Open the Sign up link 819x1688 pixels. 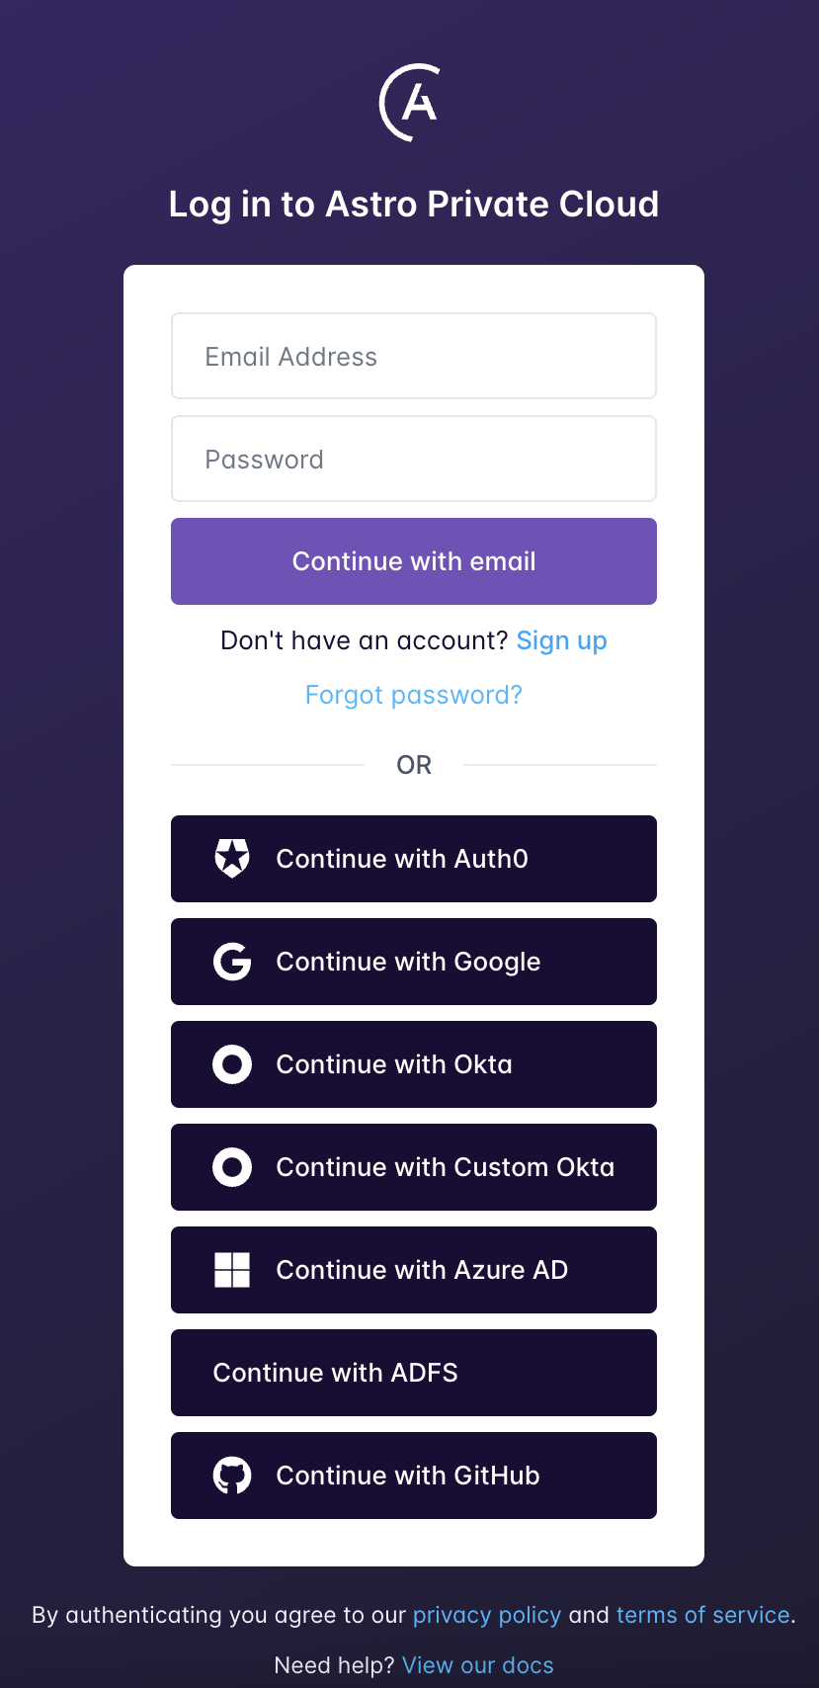tap(561, 640)
